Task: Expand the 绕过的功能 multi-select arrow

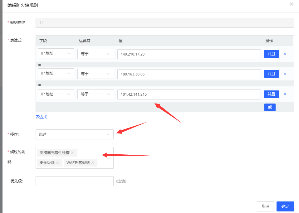Action: coord(108,158)
